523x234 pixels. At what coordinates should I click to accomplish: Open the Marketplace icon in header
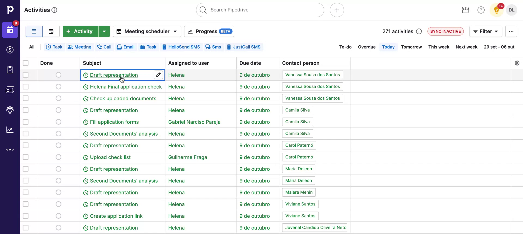pyautogui.click(x=465, y=10)
